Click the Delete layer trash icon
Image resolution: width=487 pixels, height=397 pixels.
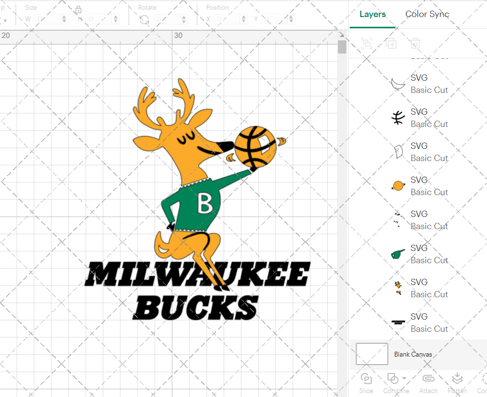tap(415, 43)
